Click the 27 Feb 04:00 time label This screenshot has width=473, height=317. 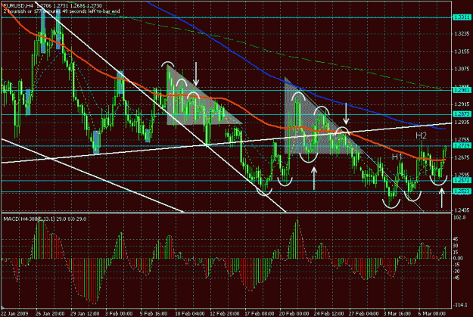click(364, 313)
